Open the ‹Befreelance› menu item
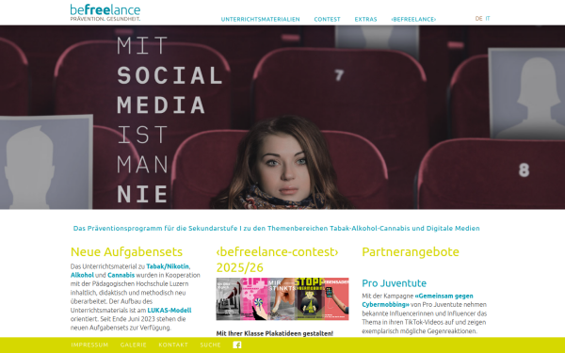Screen dimensions: 565x353 [x=413, y=20]
